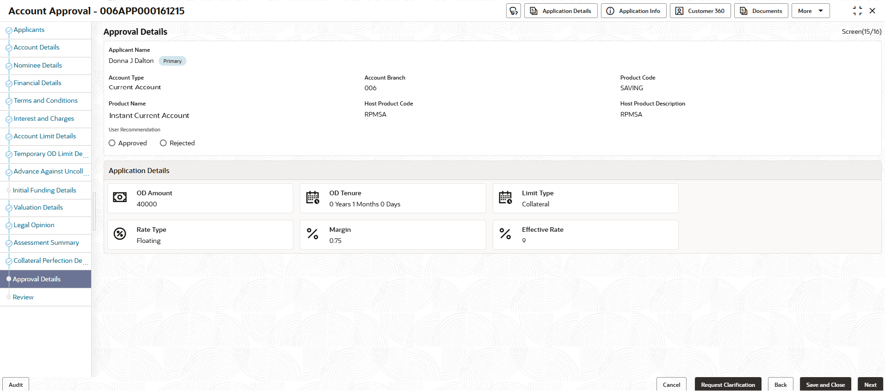Navigate to Initial Funding Details step

(x=44, y=190)
